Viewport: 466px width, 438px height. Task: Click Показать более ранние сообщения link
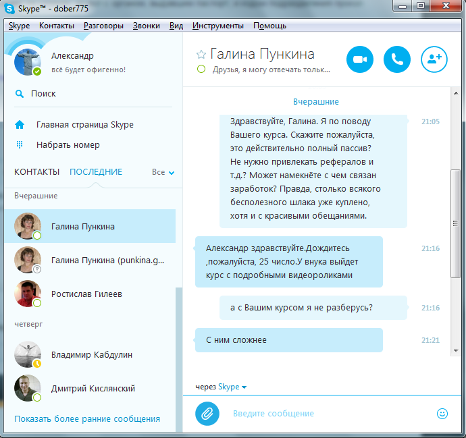(x=87, y=418)
